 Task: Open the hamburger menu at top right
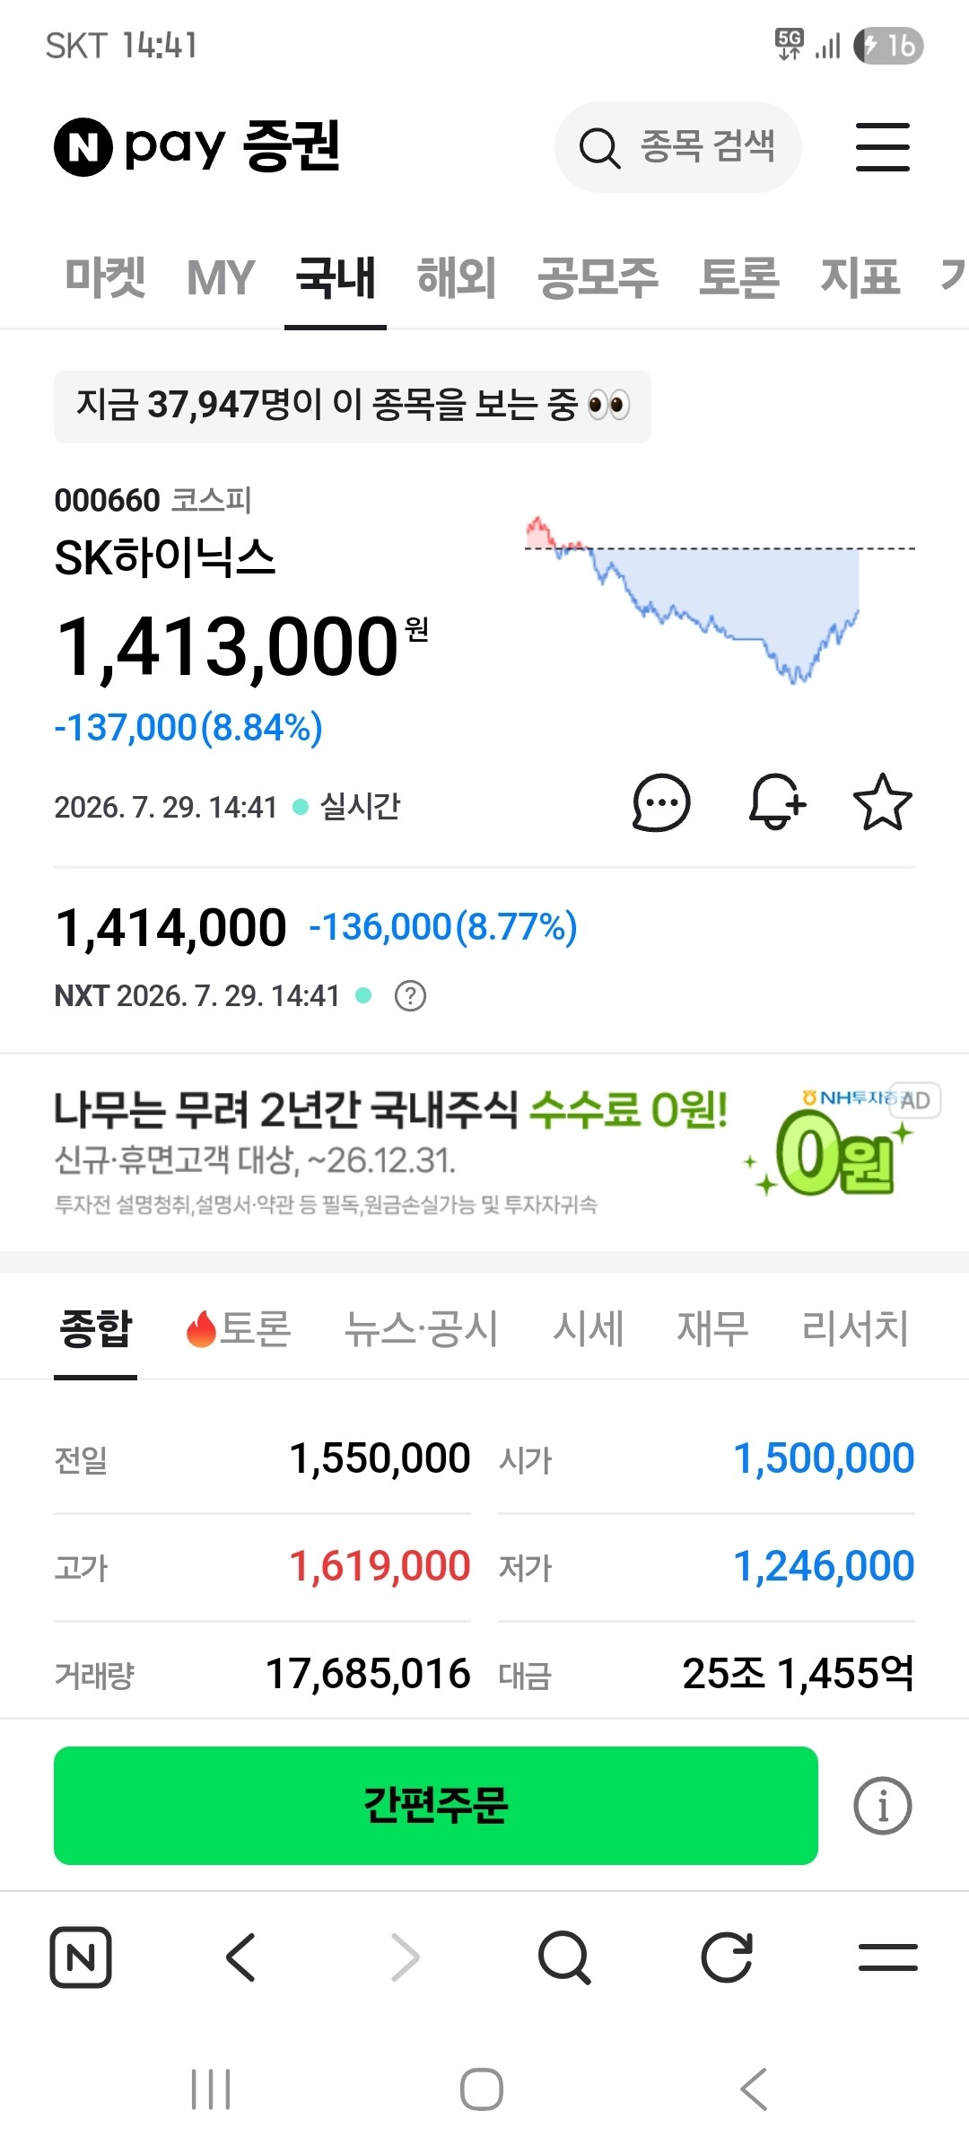tap(882, 147)
